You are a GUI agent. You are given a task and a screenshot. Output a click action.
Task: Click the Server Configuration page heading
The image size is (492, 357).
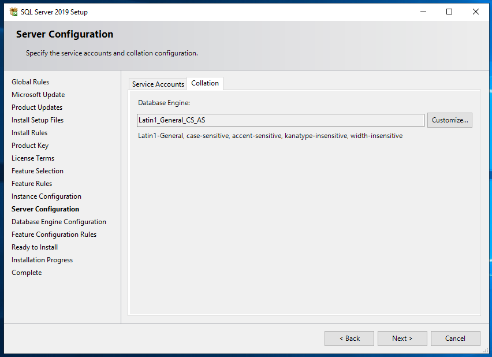(x=65, y=34)
